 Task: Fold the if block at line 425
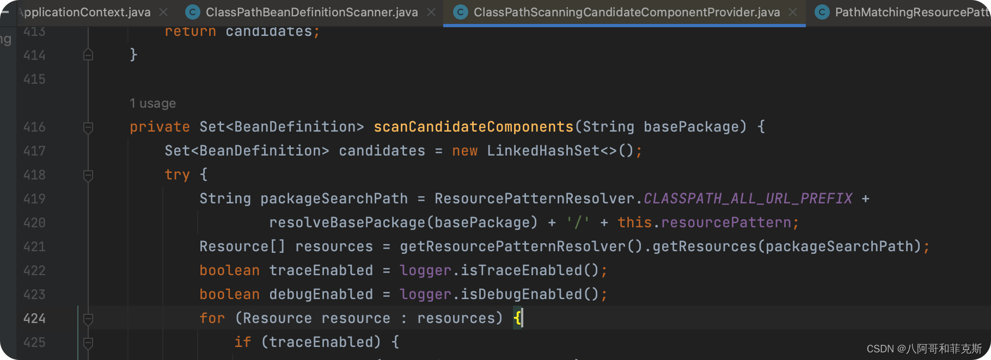coord(88,343)
